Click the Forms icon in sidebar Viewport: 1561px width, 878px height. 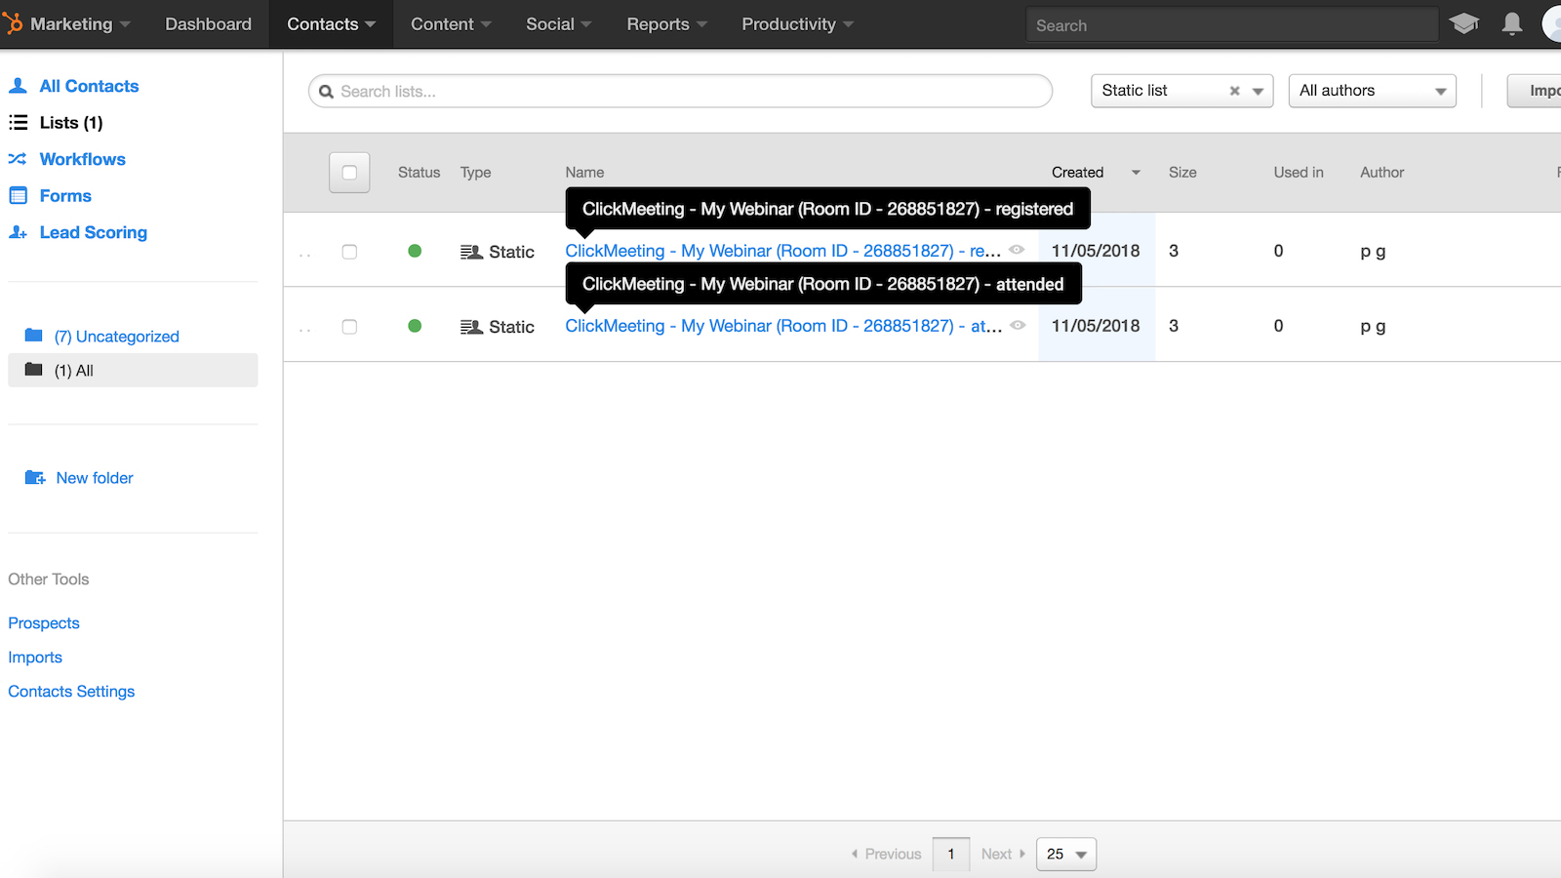point(18,195)
